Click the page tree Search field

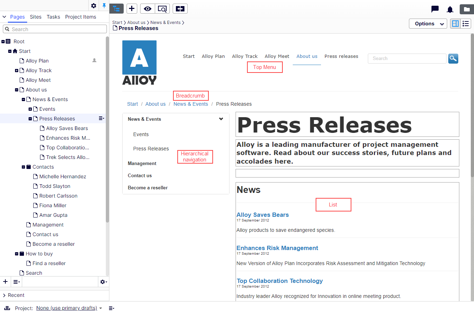[55, 29]
